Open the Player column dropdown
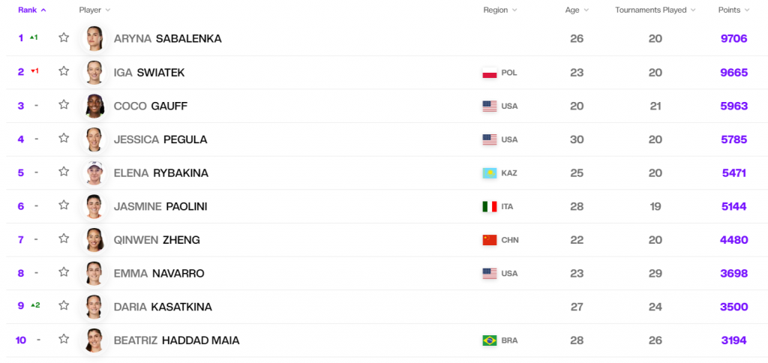Viewport: 768px width, 363px height. pyautogui.click(x=94, y=10)
